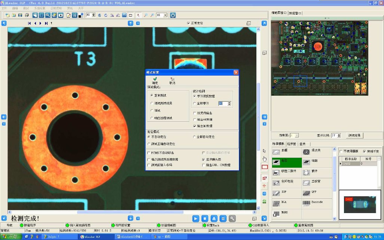This screenshot has width=384, height=240.
Task: Click the '测试结果' button
Action: pos(354,135)
